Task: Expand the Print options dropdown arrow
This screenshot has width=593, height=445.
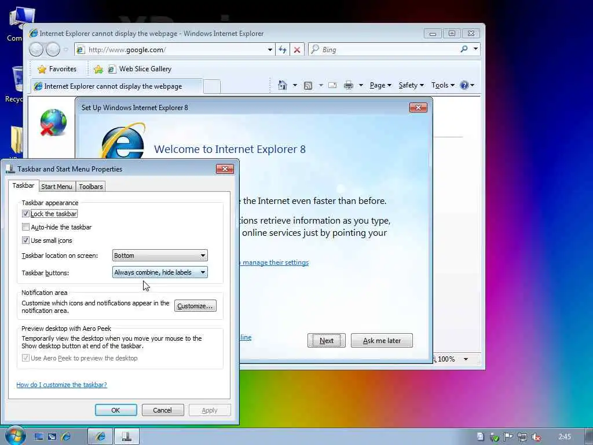Action: click(x=361, y=85)
